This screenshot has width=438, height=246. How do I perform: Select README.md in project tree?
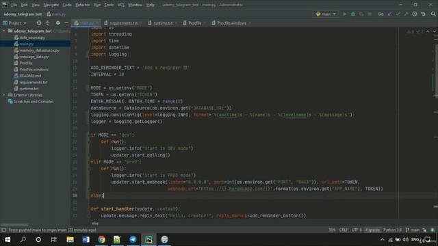tap(30, 76)
